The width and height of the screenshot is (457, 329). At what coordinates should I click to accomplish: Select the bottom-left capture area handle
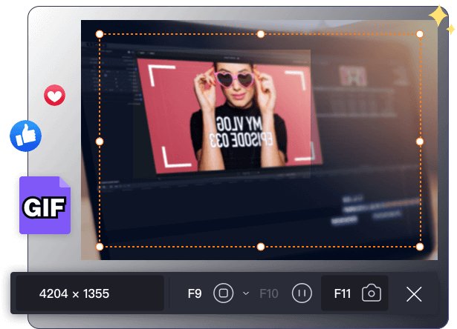[x=100, y=247]
